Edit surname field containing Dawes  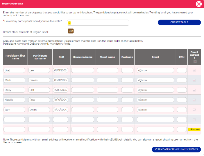[39, 80]
